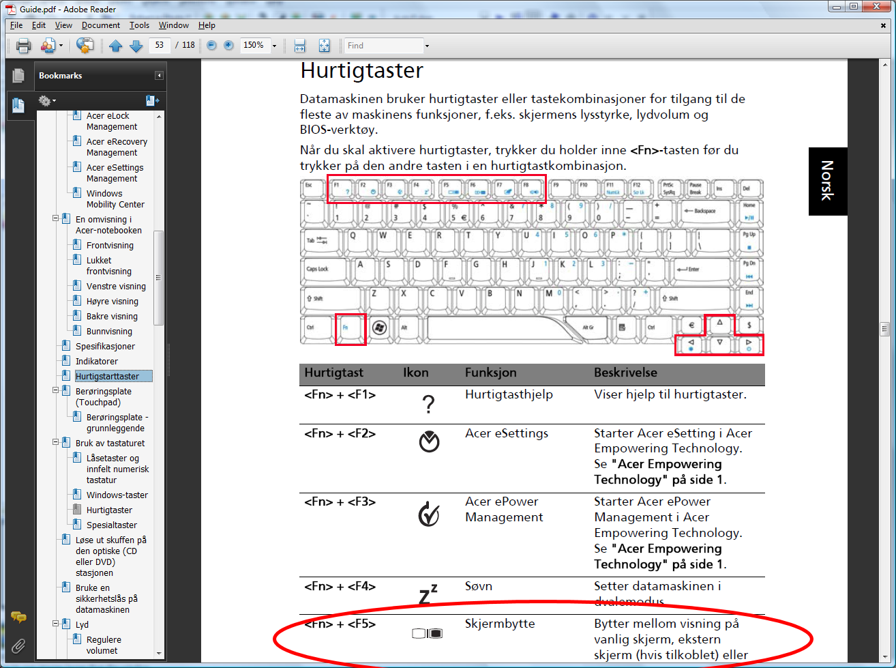Select the 'Løse ut skuffen' optical drive bookmark

tap(111, 557)
